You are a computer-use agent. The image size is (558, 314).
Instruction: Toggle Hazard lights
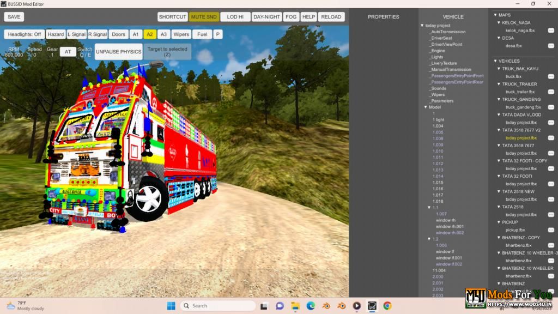tap(56, 34)
